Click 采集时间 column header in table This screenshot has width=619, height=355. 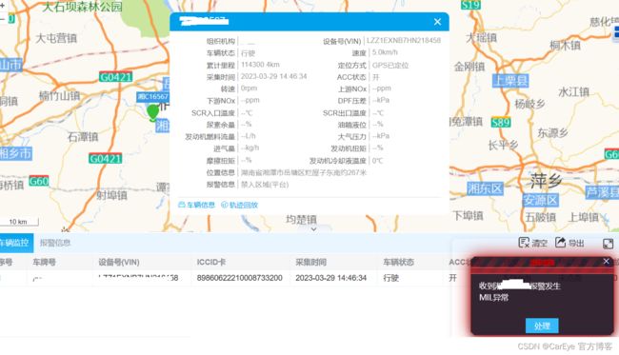point(310,263)
